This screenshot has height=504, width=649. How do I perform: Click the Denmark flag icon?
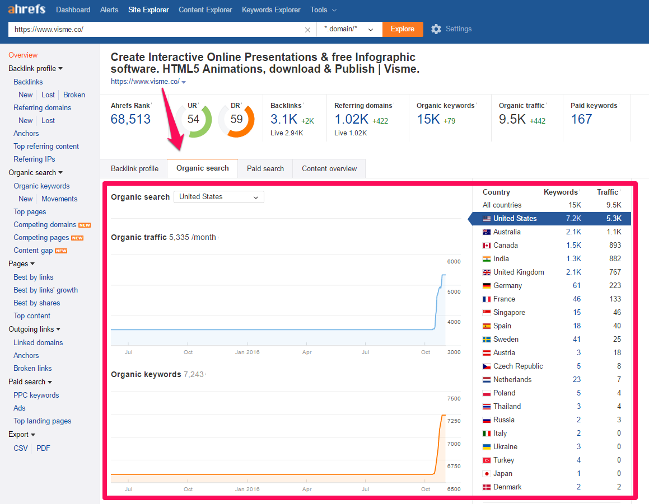coord(487,487)
